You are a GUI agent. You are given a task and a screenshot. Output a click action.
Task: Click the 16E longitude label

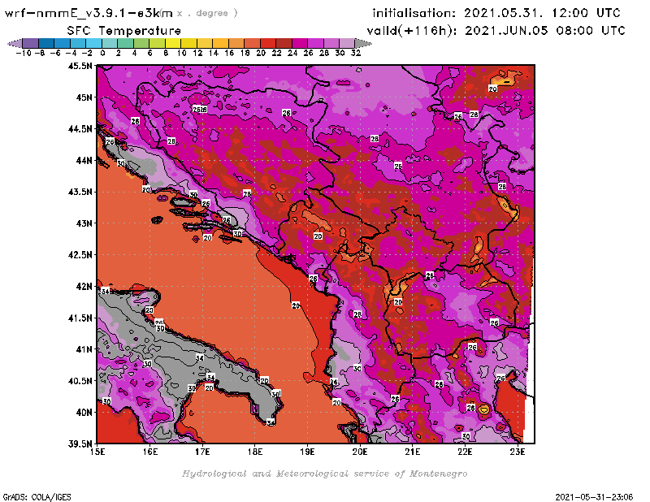click(150, 452)
